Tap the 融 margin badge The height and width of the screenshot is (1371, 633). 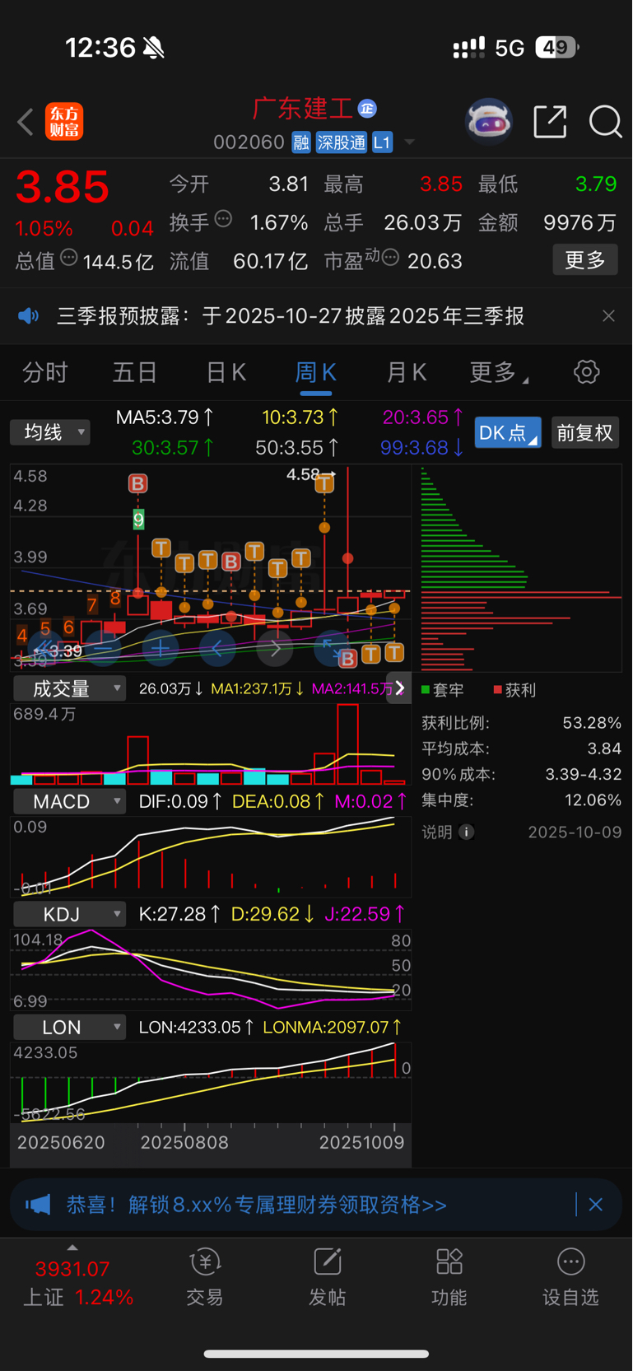coord(301,142)
